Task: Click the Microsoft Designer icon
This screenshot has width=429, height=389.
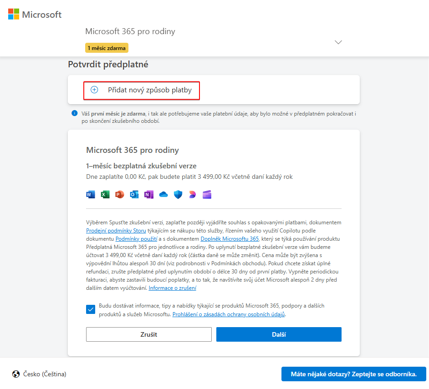Action: [193, 195]
